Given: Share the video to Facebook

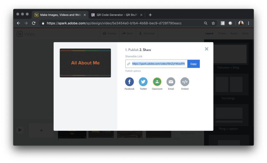Looking at the screenshot, I should [129, 82].
